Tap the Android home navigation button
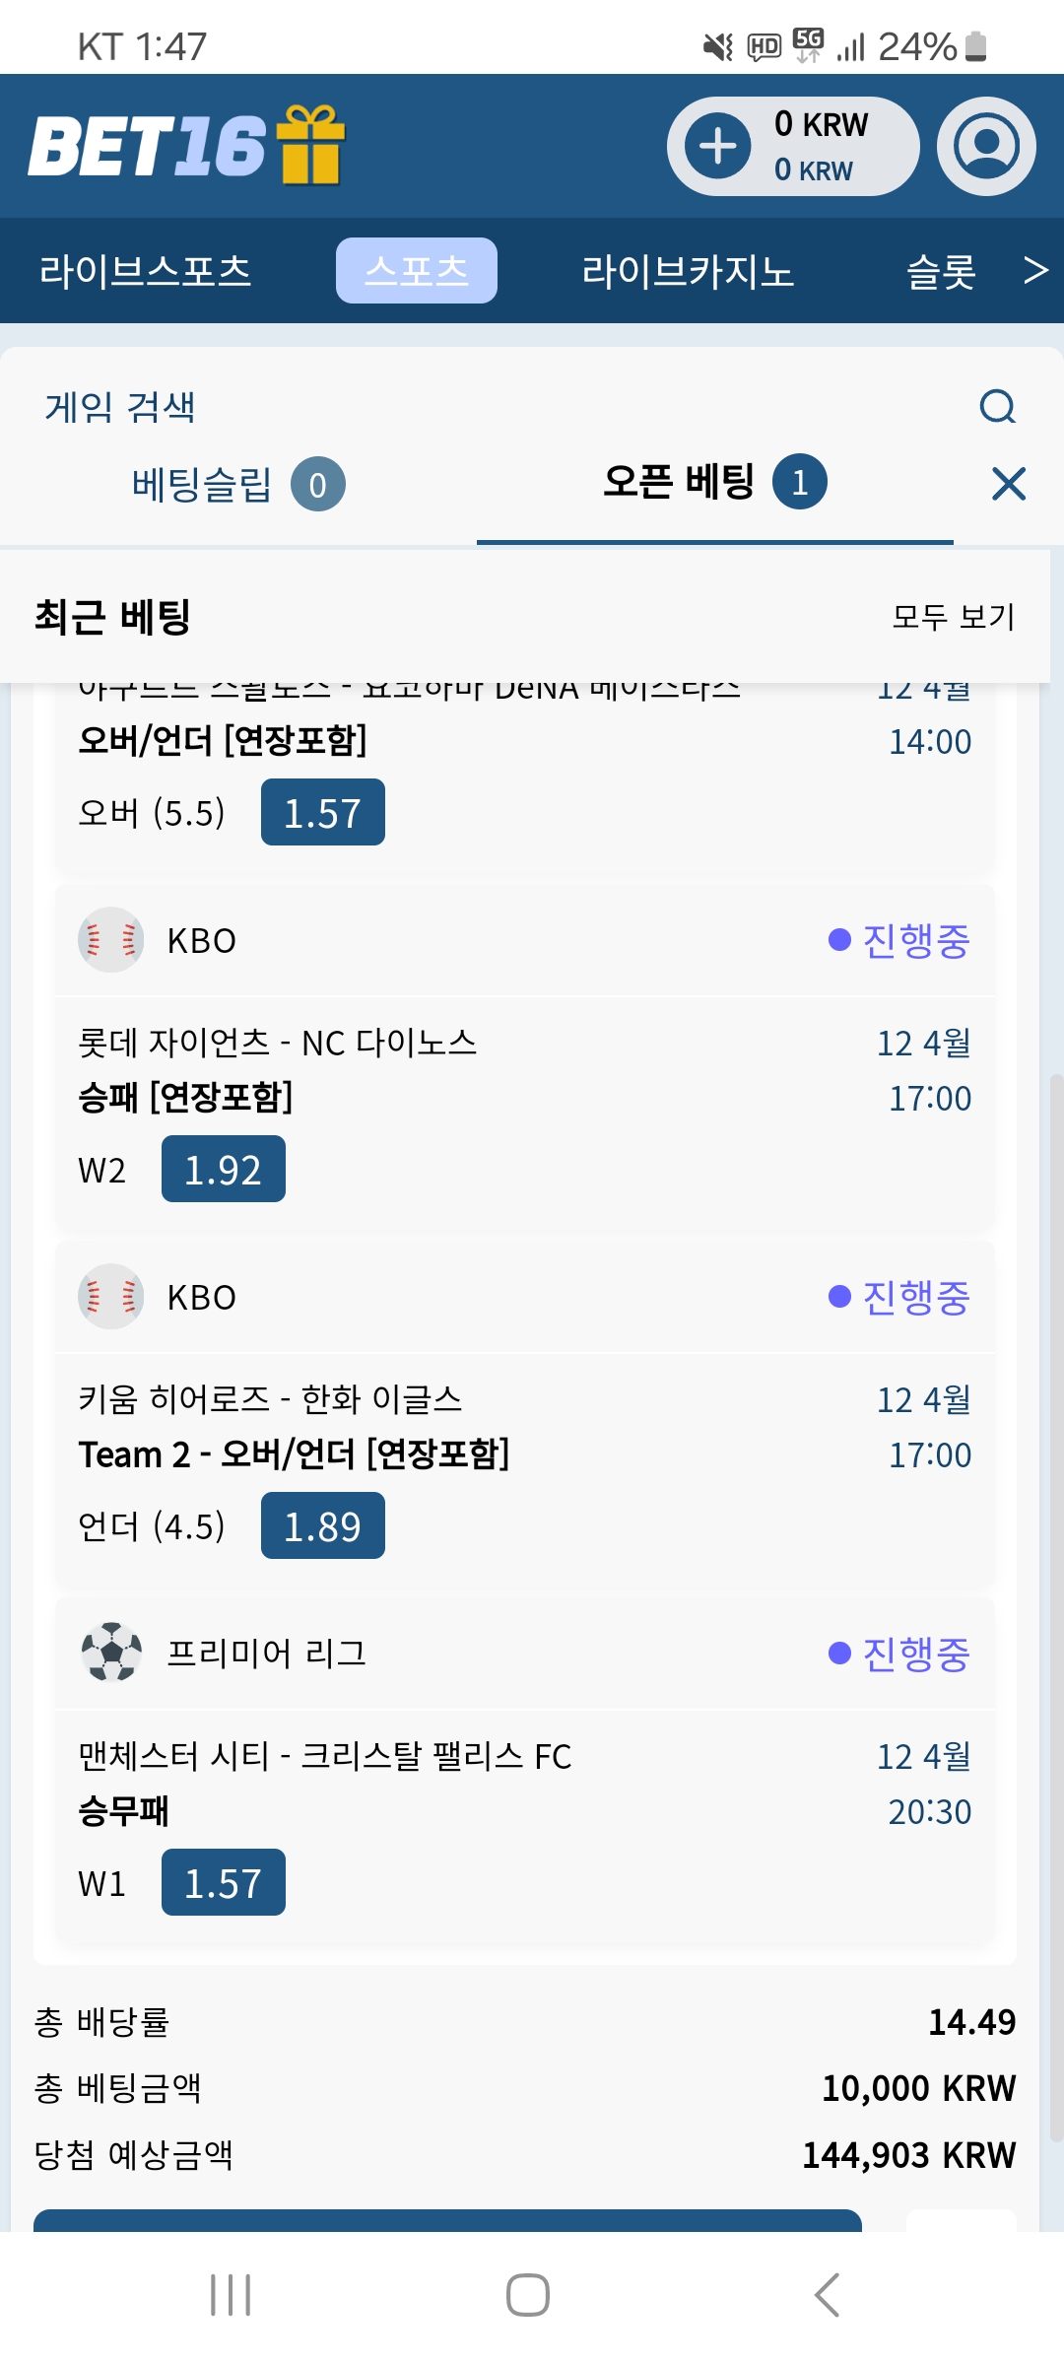 coord(528,2295)
